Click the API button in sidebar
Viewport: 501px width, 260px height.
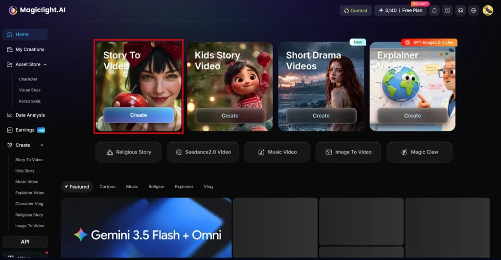click(25, 242)
